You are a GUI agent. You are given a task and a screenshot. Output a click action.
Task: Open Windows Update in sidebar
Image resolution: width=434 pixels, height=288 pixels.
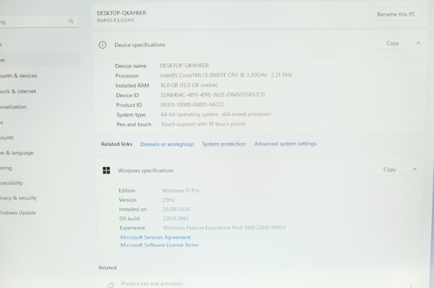point(18,213)
